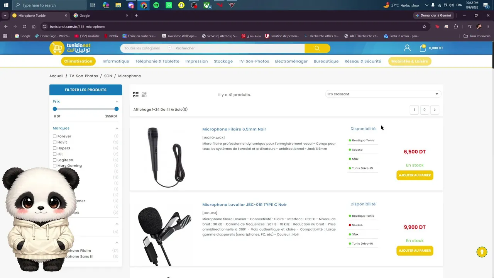Open the Réseau & Sécurité menu
This screenshot has width=494, height=278.
(363, 61)
